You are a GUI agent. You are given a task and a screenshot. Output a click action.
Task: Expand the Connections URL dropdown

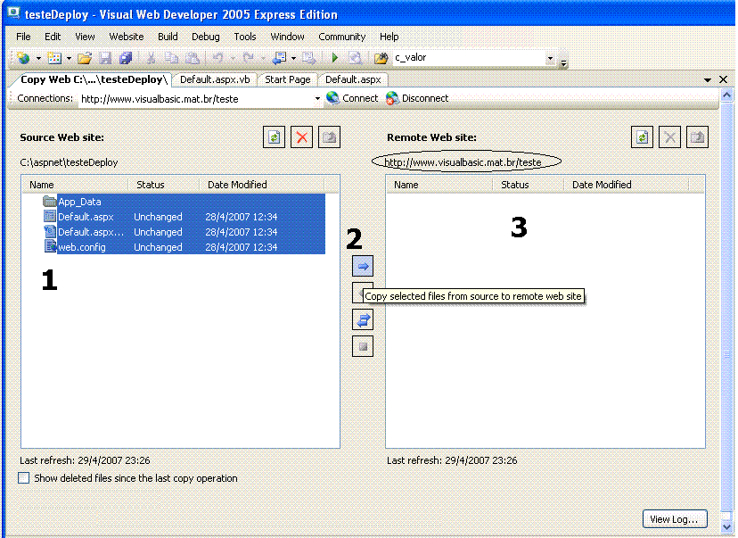(x=317, y=99)
